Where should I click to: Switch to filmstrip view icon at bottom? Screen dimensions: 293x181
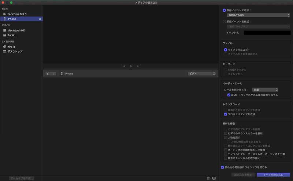pyautogui.click(x=214, y=178)
